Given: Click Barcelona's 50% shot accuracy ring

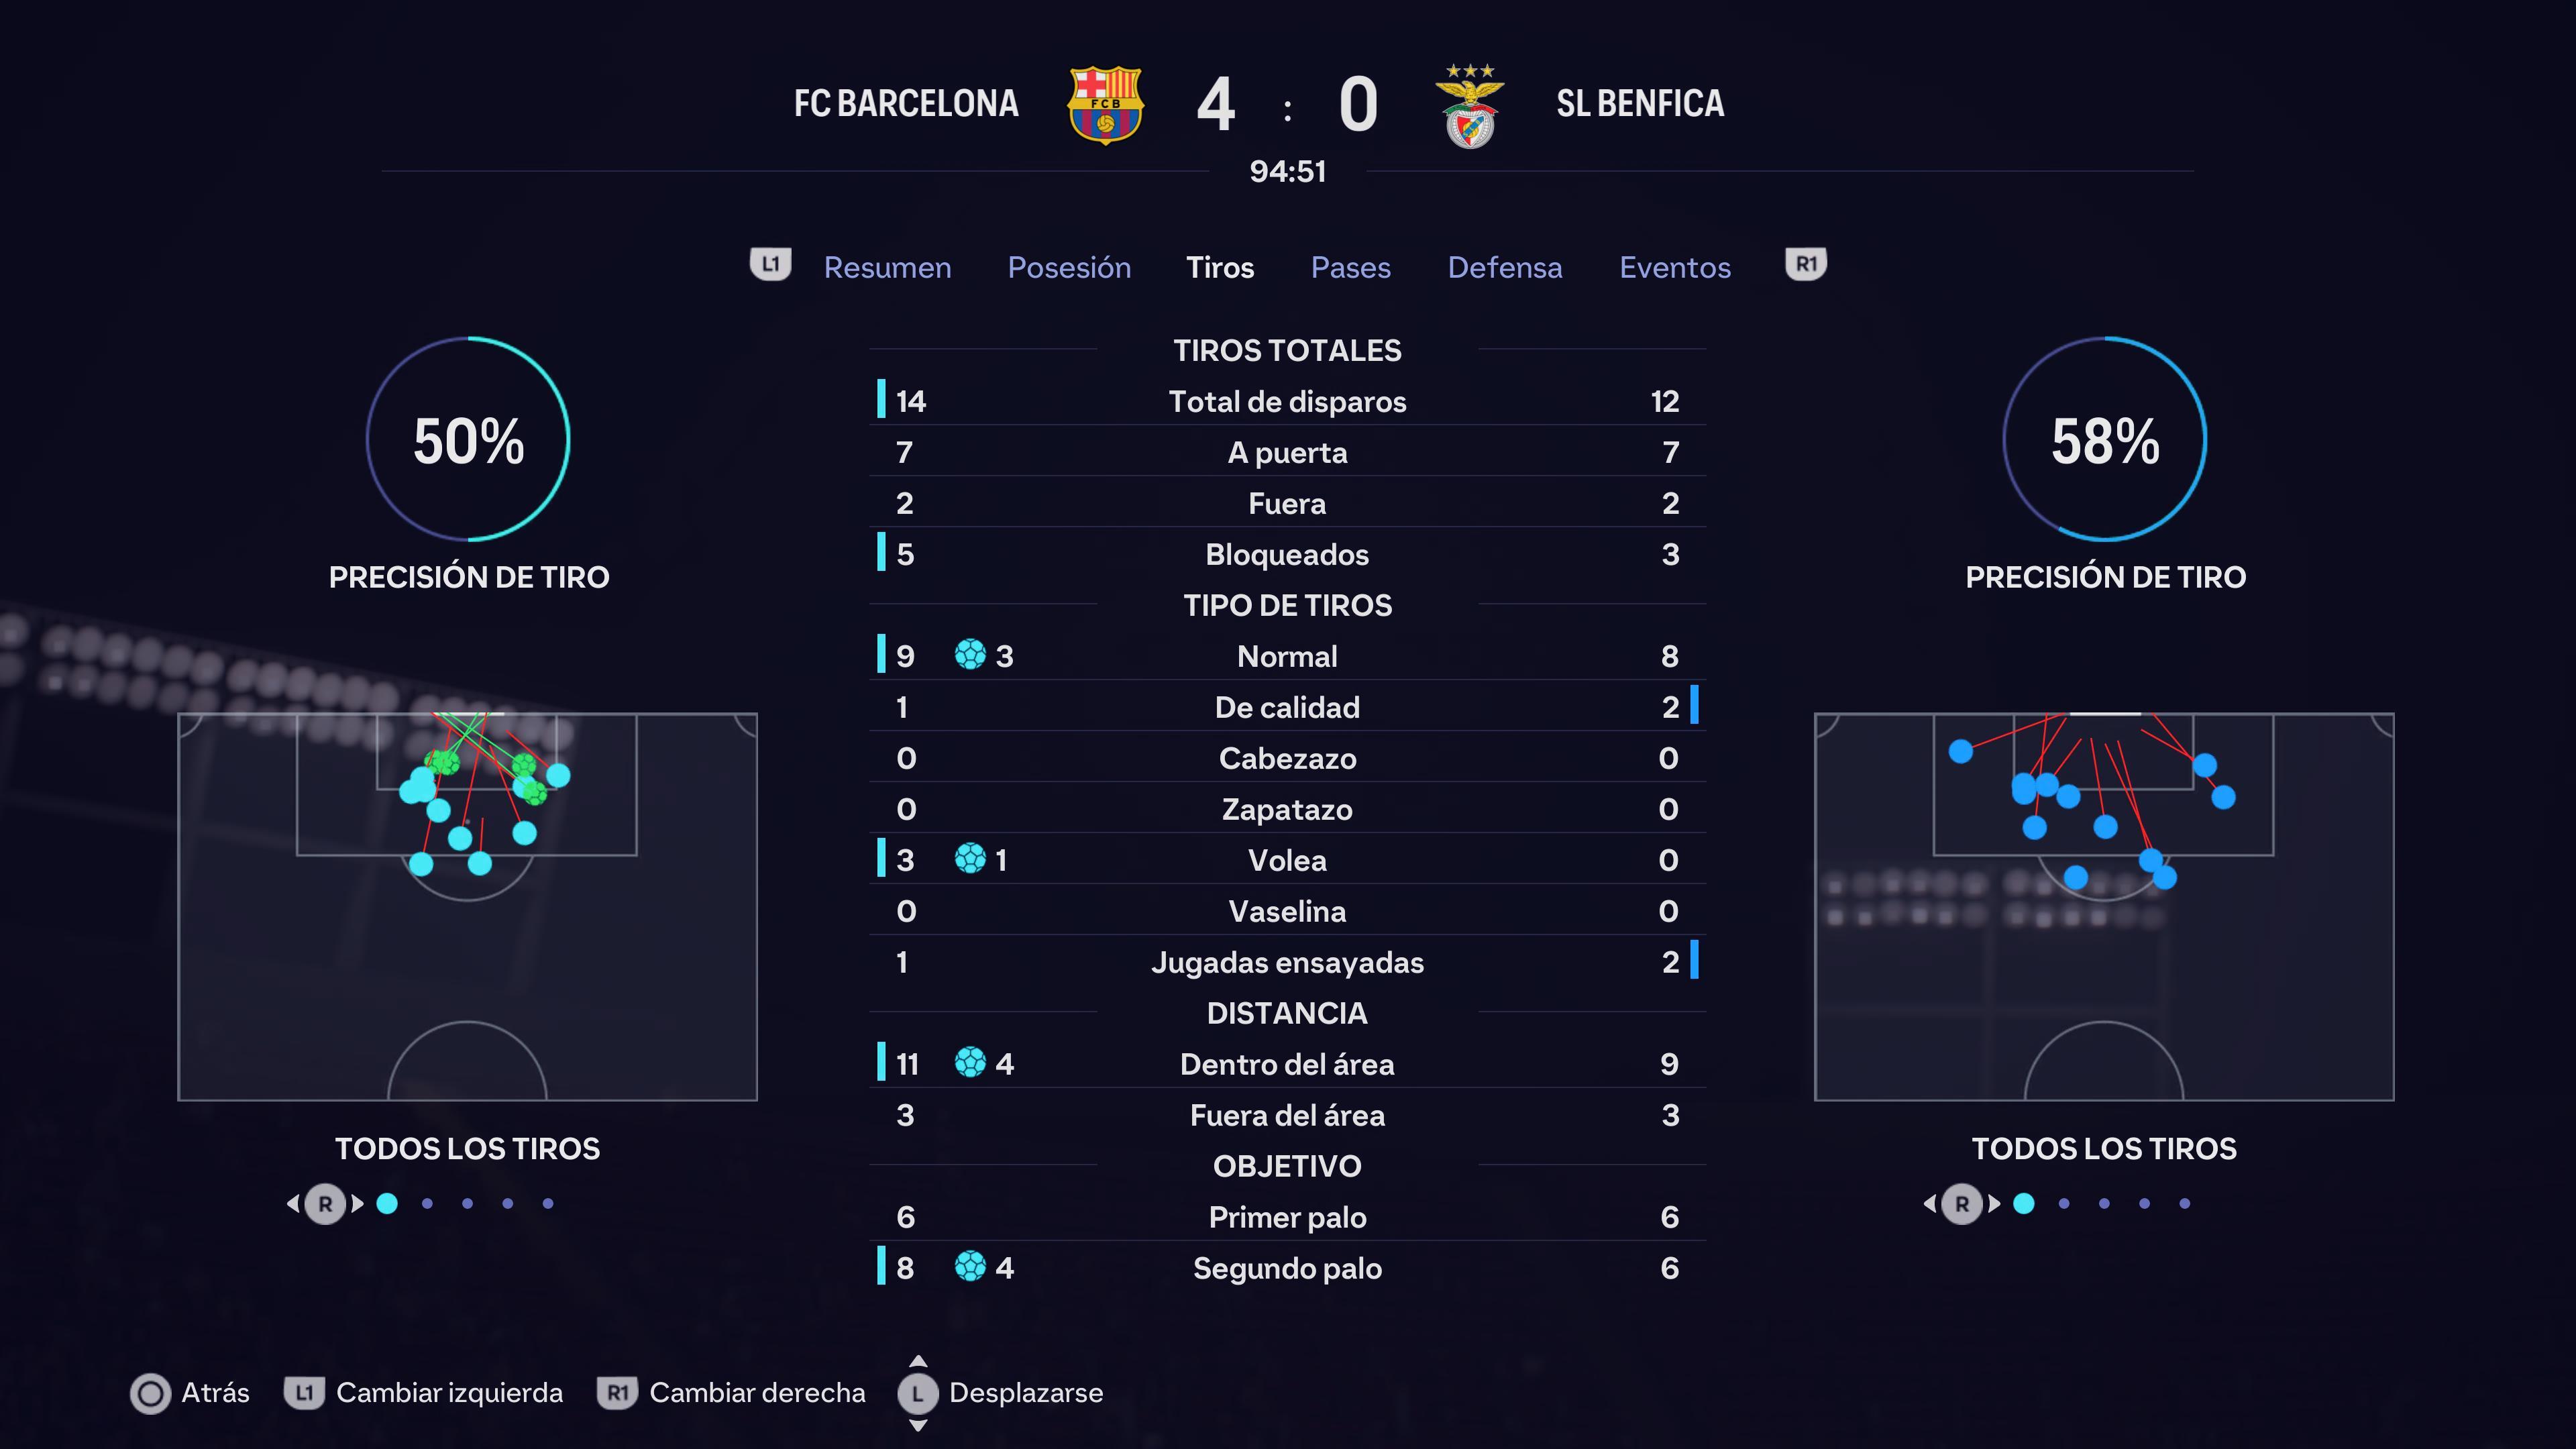Looking at the screenshot, I should pos(468,439).
